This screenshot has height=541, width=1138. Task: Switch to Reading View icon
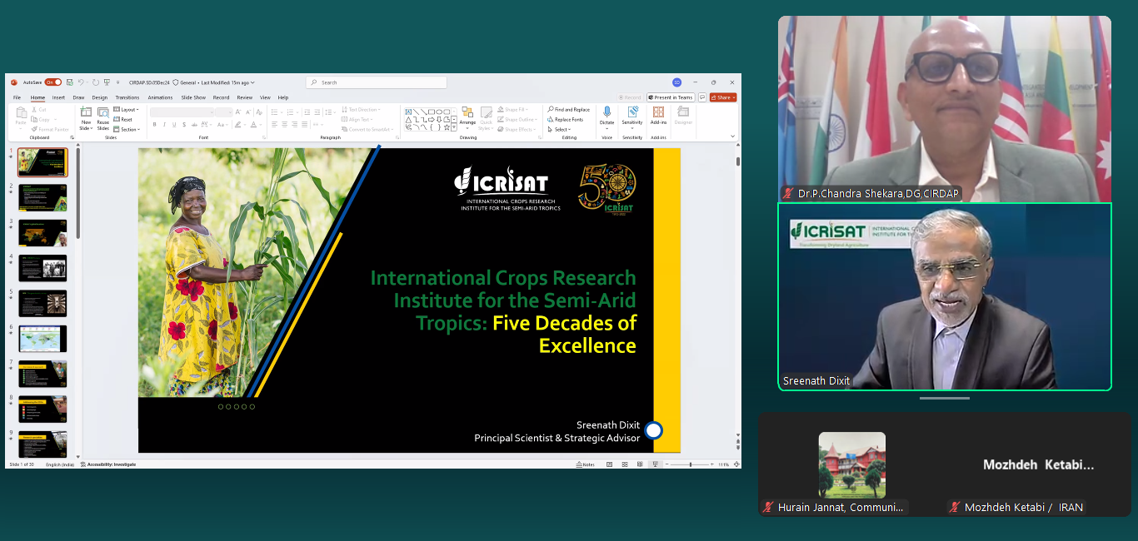coord(640,464)
